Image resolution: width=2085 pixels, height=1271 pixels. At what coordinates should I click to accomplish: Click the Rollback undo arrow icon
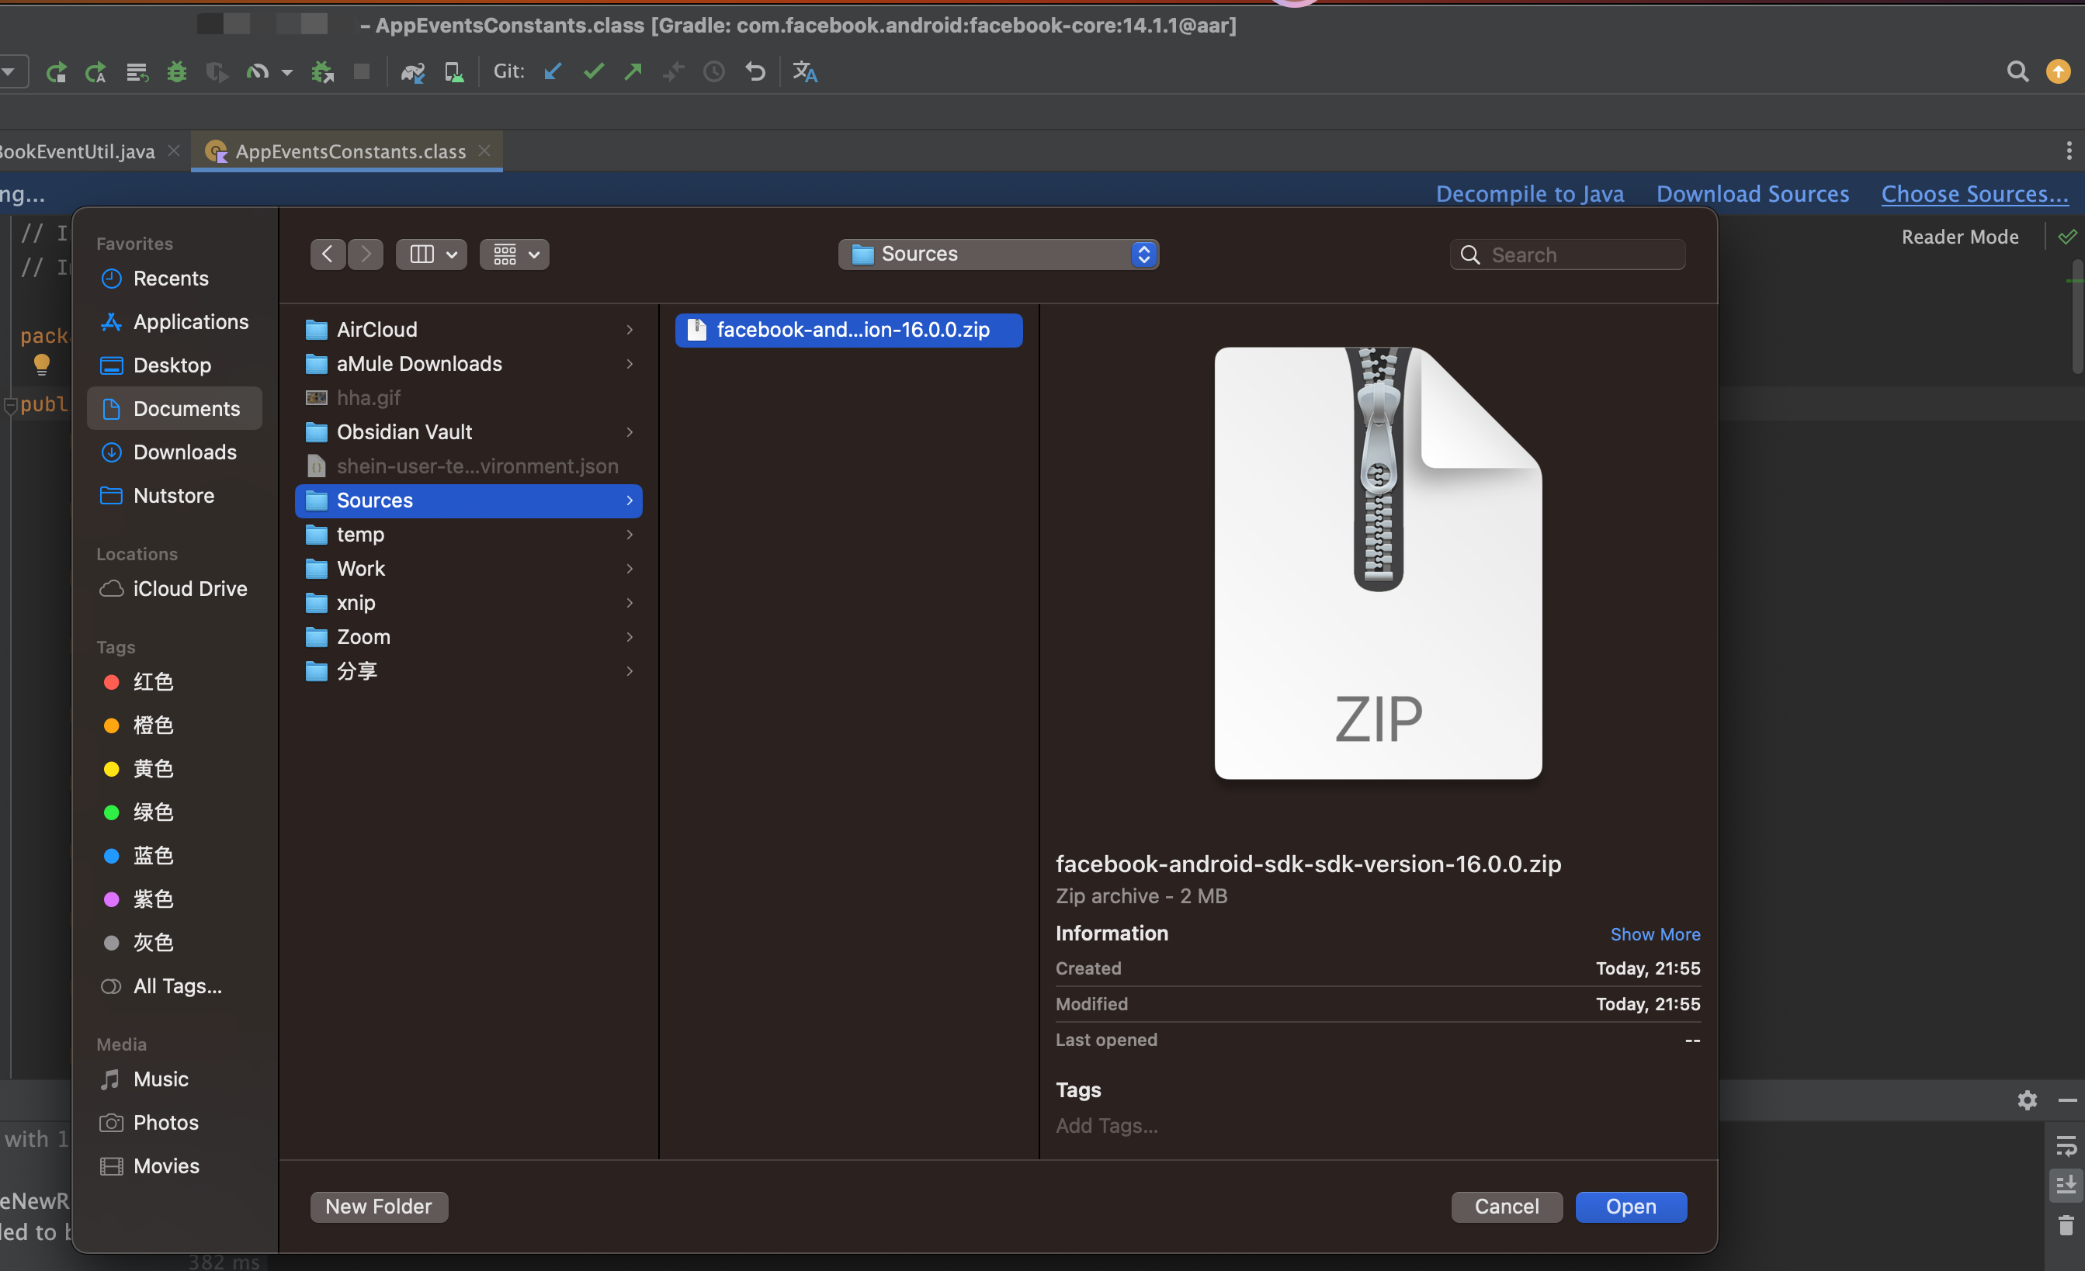(x=755, y=72)
